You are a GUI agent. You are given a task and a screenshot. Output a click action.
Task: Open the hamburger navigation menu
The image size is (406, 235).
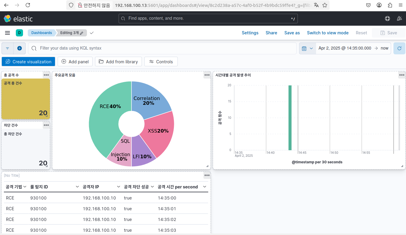[7, 33]
